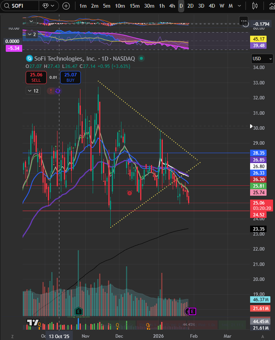Screen dimensions: 275x340
Task: Select the 15m timeframe
Action: [x=134, y=6]
